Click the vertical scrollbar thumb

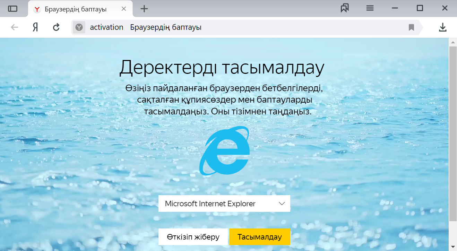pos(453,133)
